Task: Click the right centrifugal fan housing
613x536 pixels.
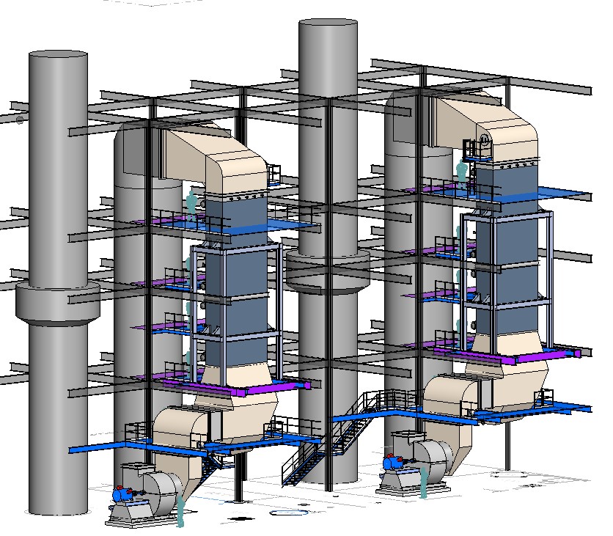Action: (x=431, y=458)
